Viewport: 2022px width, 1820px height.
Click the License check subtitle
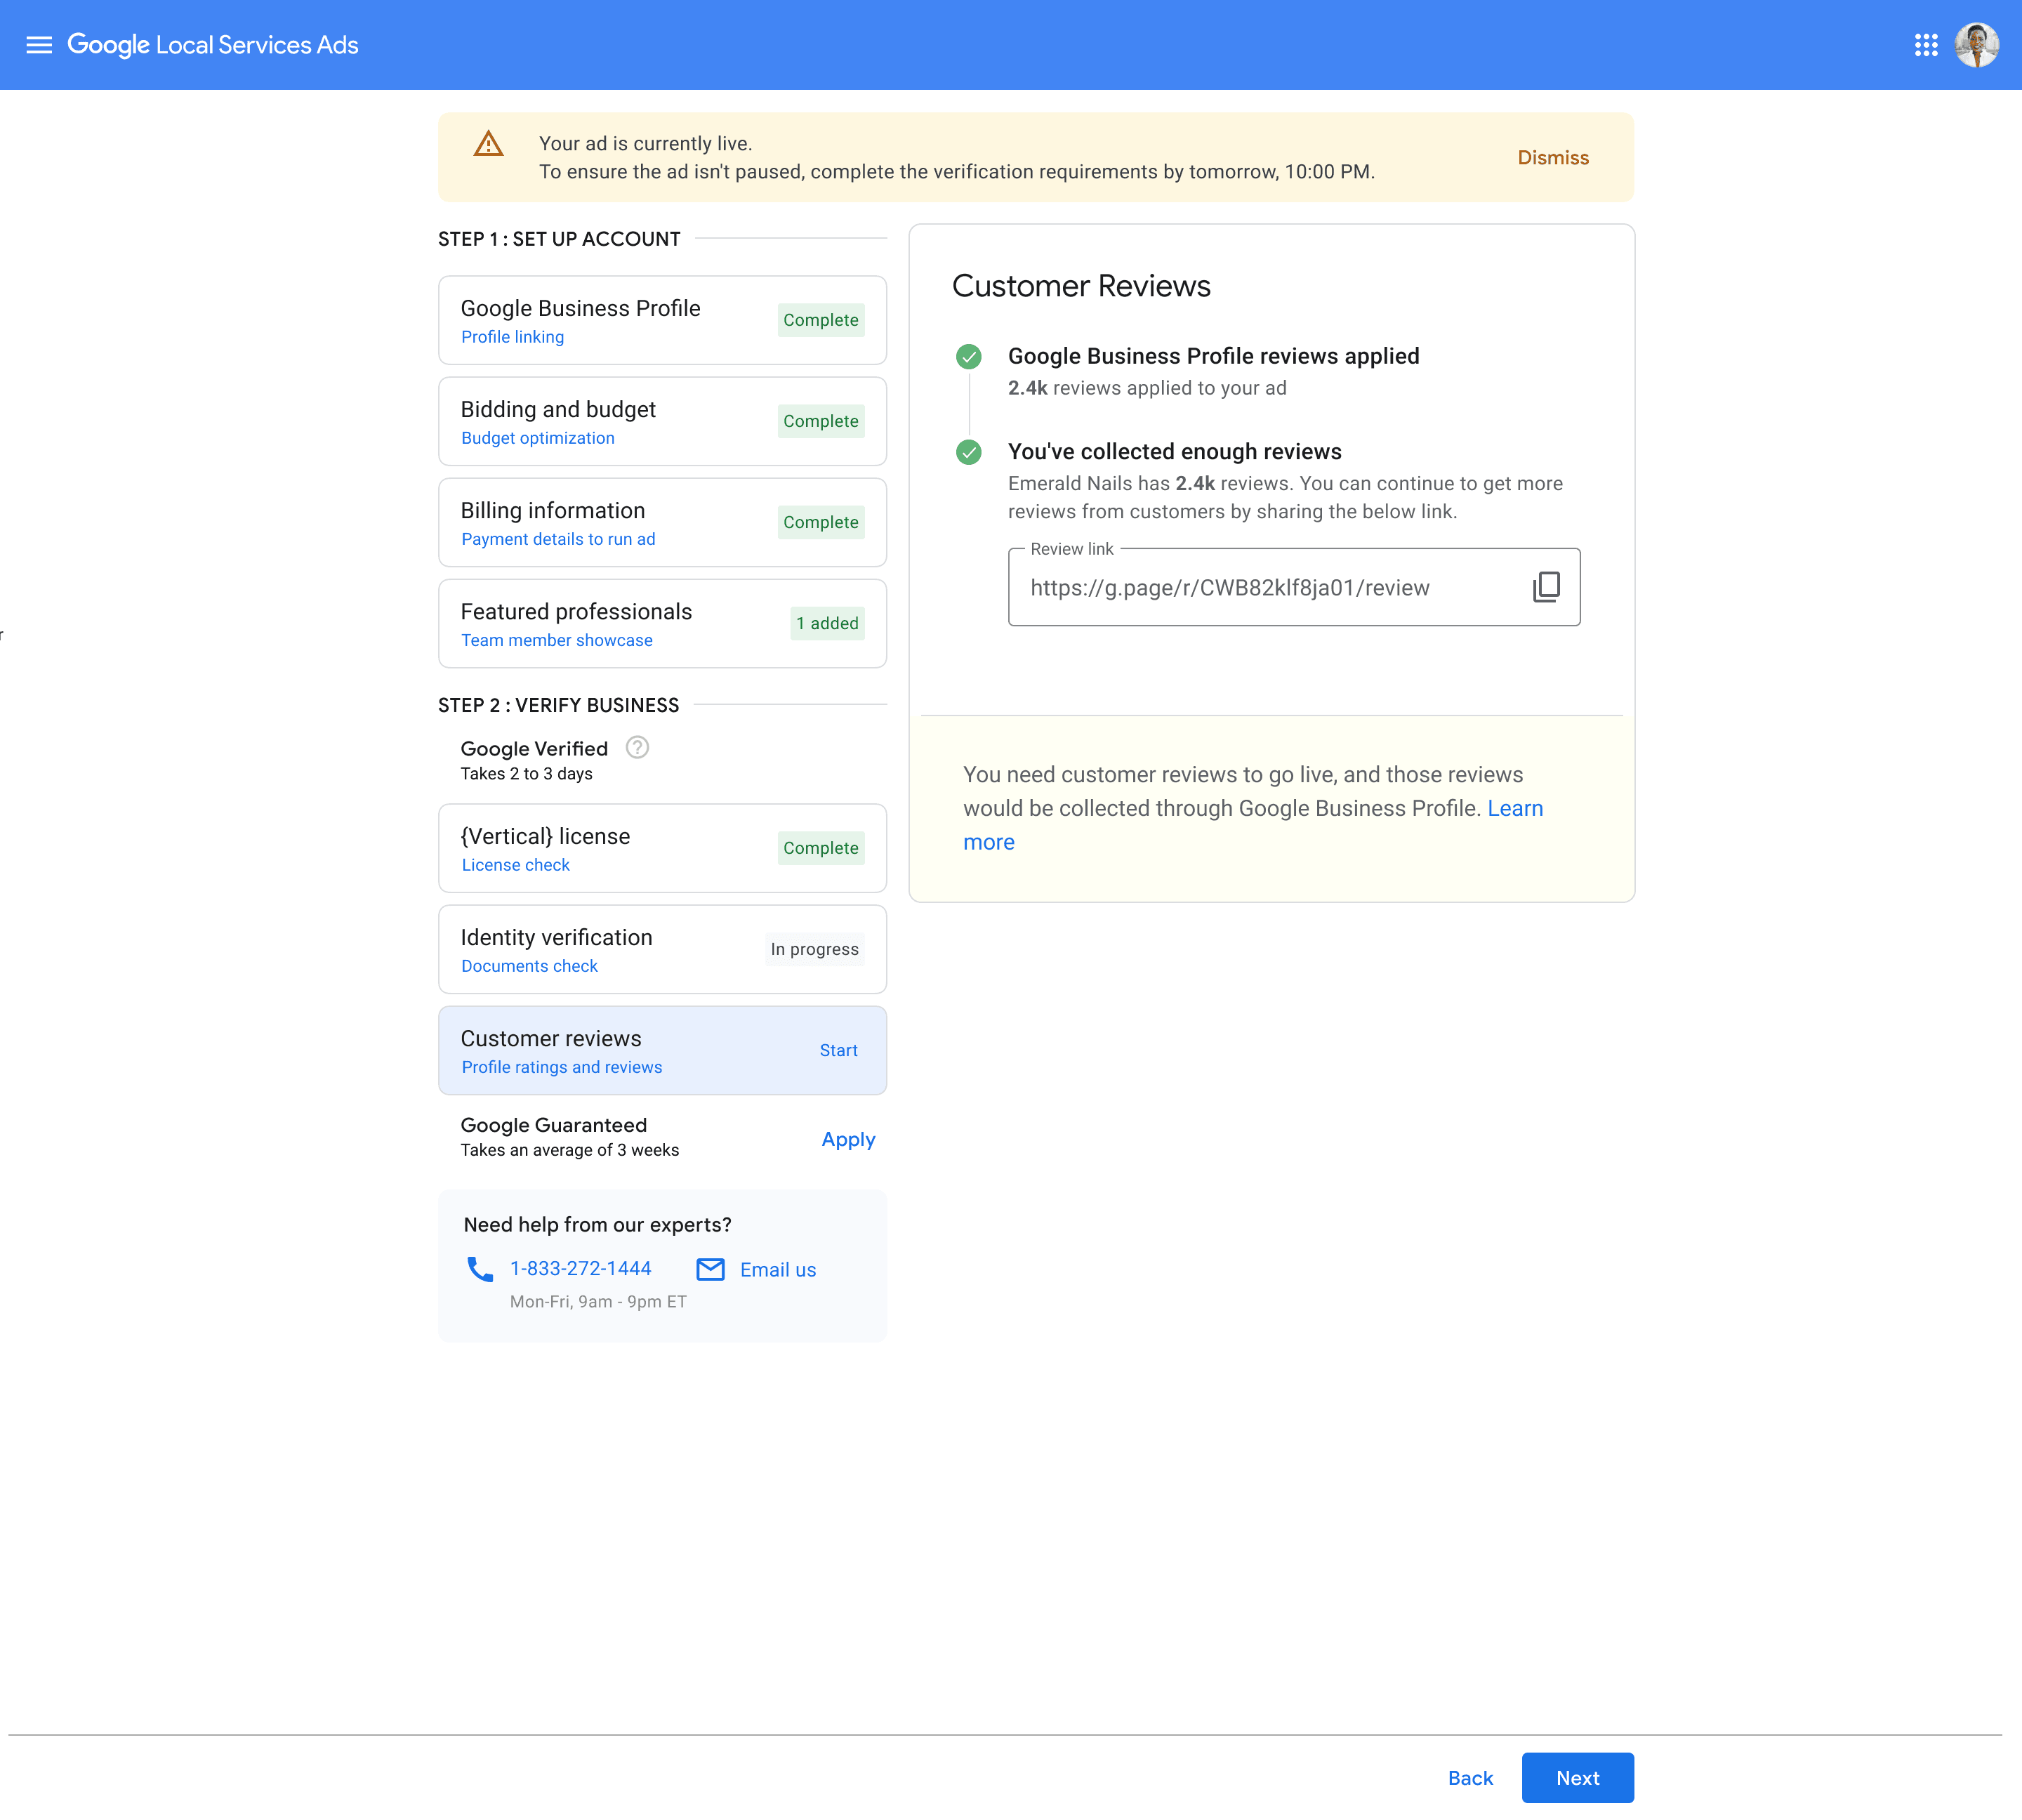pyautogui.click(x=516, y=865)
